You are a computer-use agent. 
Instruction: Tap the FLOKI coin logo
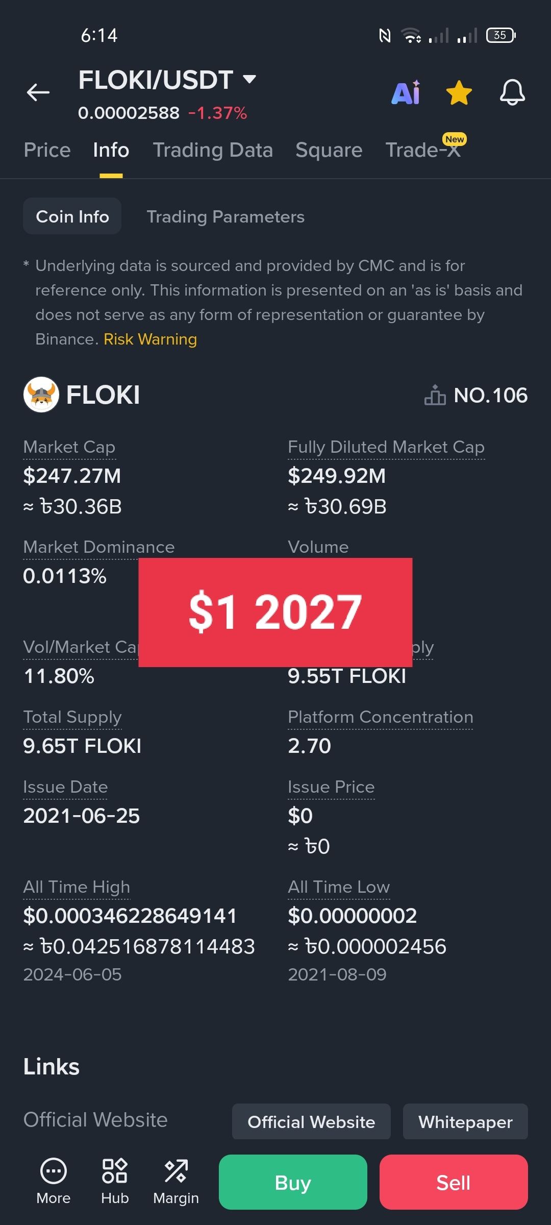[x=41, y=395]
